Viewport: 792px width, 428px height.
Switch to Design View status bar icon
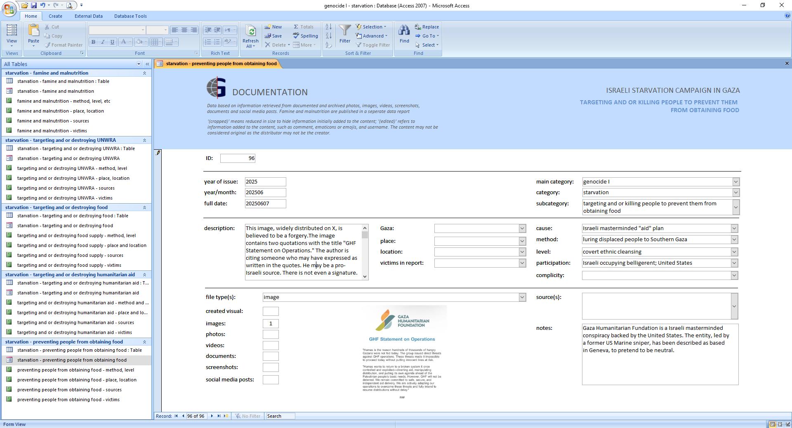tap(788, 424)
